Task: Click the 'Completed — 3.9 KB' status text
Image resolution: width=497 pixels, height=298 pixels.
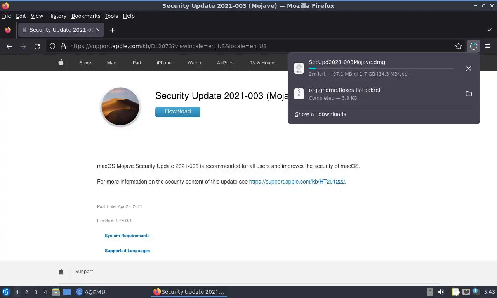Action: pos(333,98)
